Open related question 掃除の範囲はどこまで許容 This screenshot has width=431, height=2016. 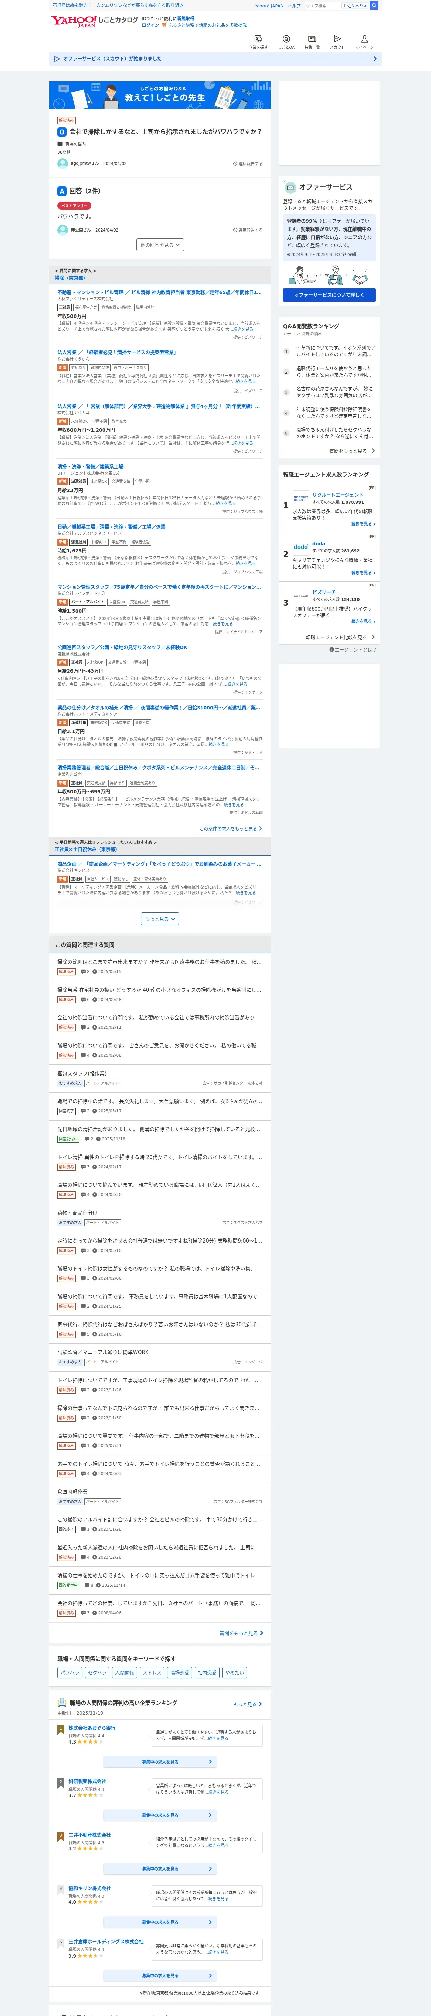pyautogui.click(x=159, y=962)
